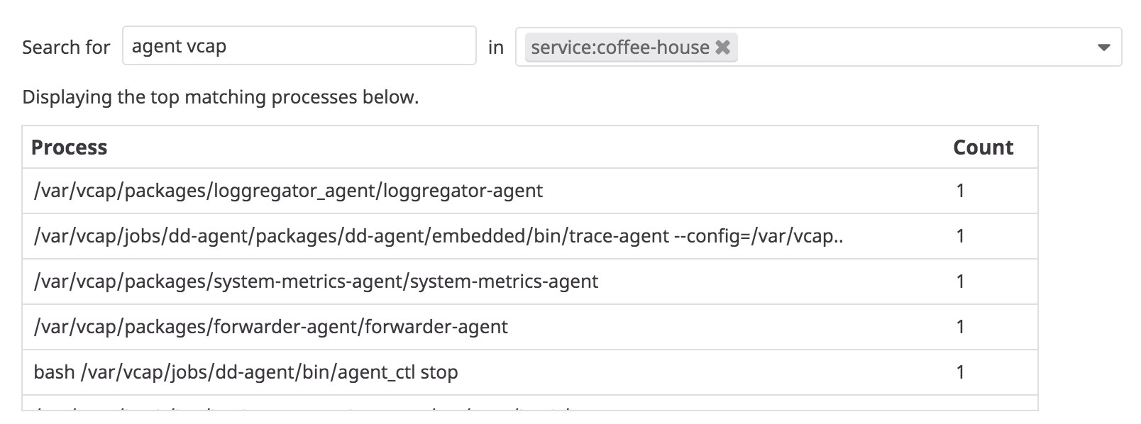Image resolution: width=1141 pixels, height=424 pixels.
Task: Select the service:coffee-house tag label
Action: click(619, 48)
